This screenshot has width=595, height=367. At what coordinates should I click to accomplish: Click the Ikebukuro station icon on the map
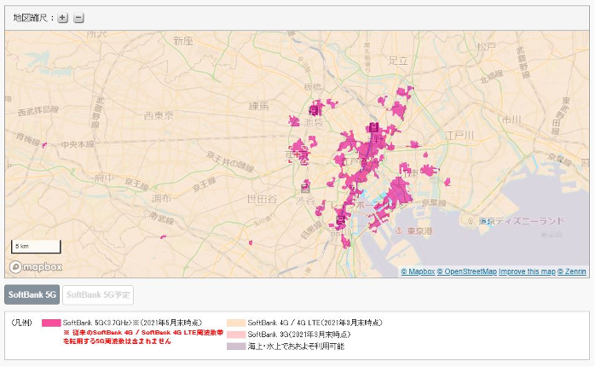coord(314,111)
